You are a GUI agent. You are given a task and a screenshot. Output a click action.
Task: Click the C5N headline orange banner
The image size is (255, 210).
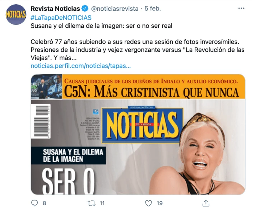click(x=154, y=87)
